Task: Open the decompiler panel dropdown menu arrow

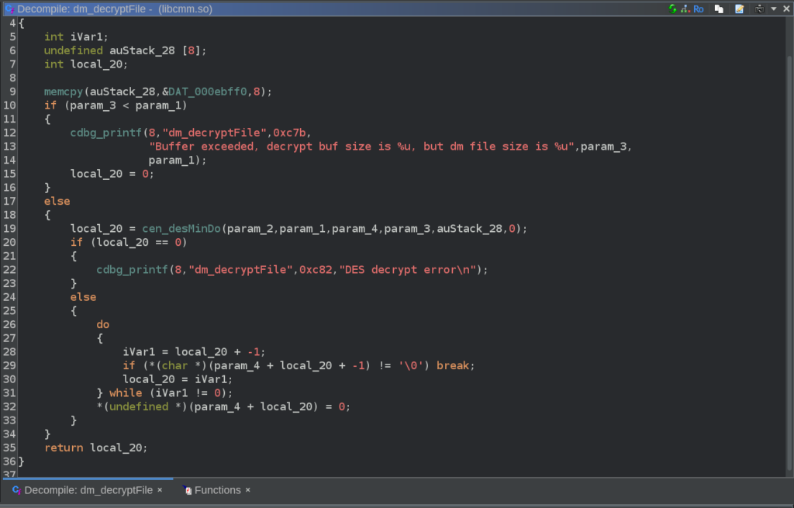Action: click(774, 9)
